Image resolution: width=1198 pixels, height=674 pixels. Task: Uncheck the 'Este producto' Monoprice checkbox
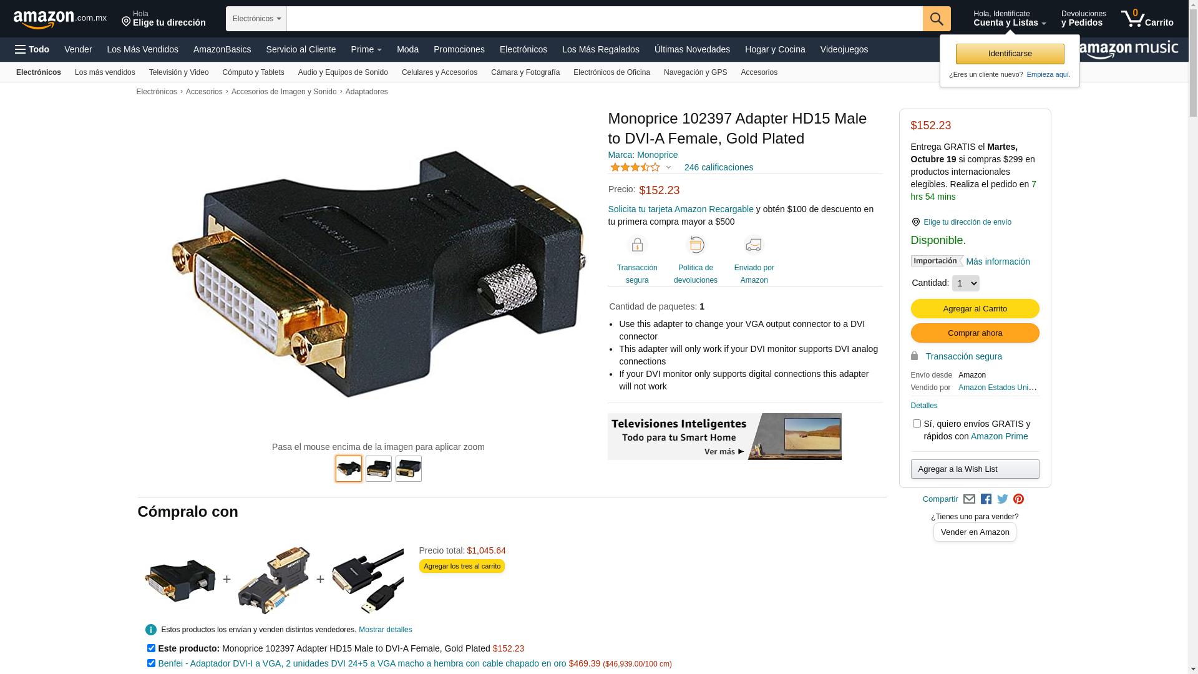click(151, 648)
